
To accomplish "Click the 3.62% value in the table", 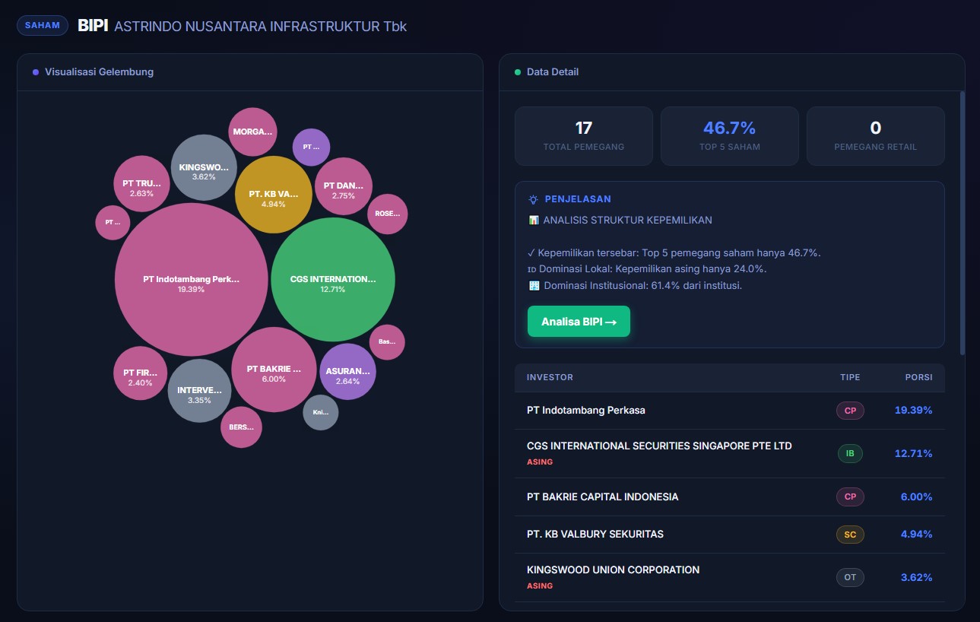I will pos(916,578).
